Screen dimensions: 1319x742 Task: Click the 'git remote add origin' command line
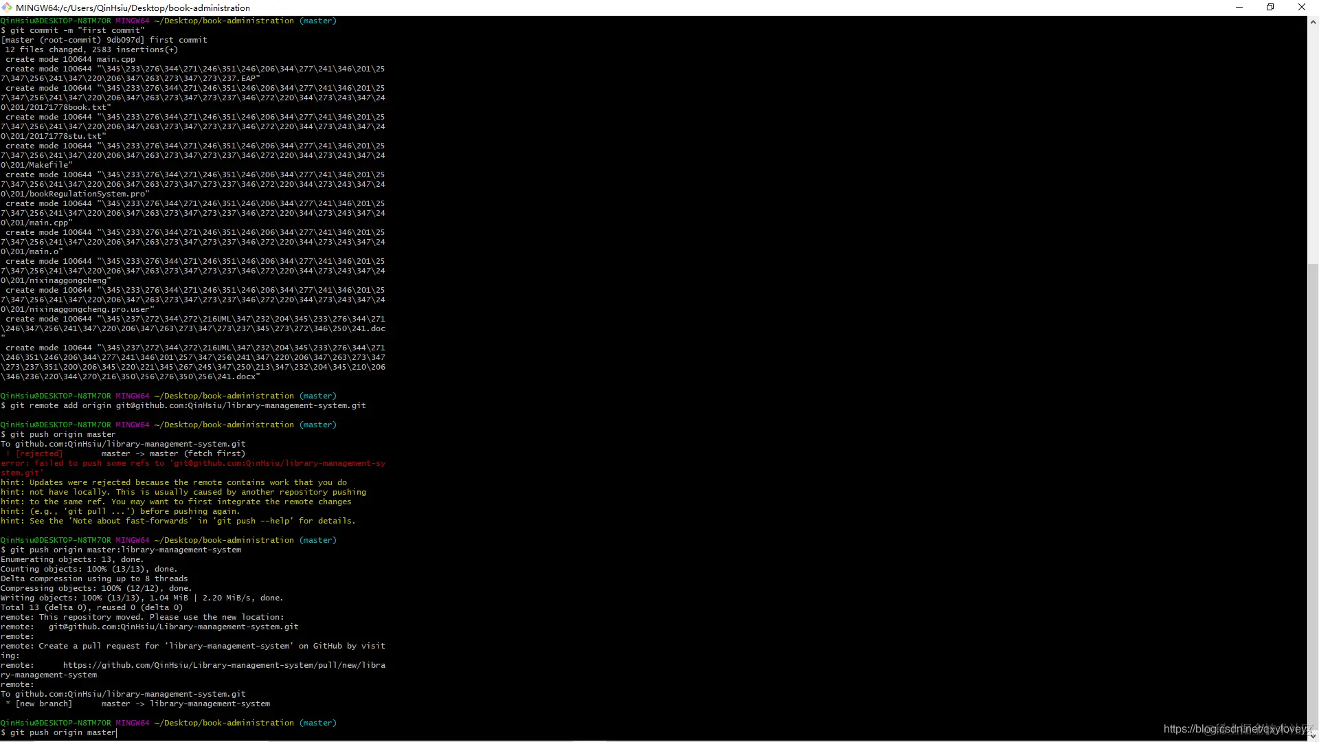pos(188,405)
